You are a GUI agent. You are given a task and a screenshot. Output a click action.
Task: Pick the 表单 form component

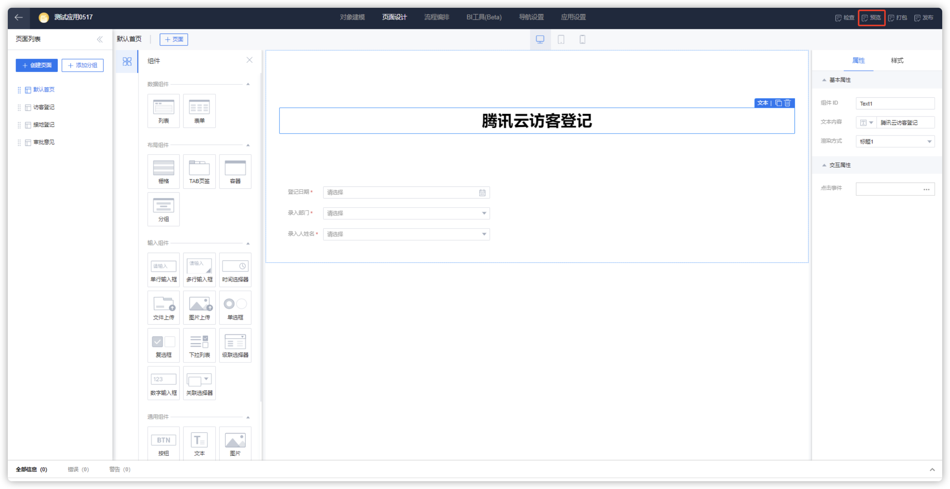tap(200, 111)
